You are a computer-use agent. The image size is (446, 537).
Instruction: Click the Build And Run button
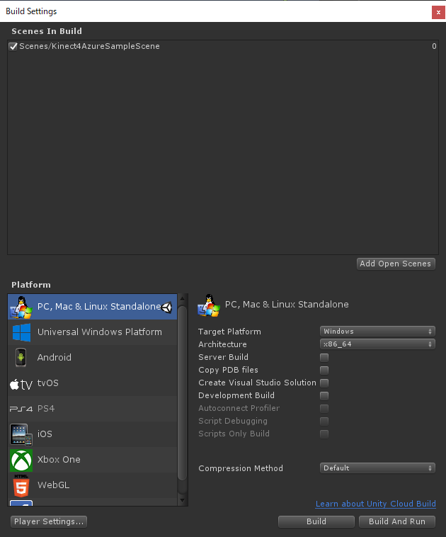coord(397,521)
